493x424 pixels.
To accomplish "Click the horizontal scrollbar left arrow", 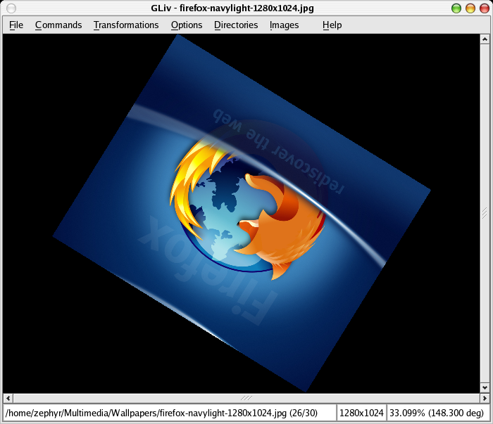I will pos(8,398).
